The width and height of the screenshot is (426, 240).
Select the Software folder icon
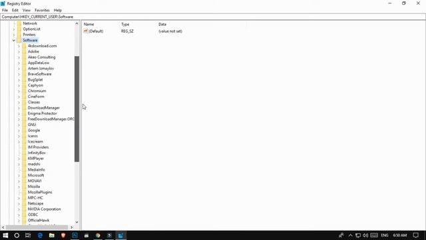(x=19, y=40)
